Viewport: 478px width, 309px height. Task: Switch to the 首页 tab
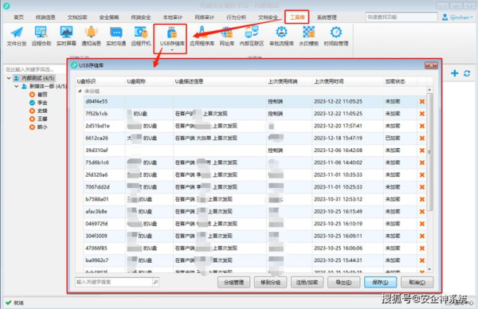coord(18,18)
